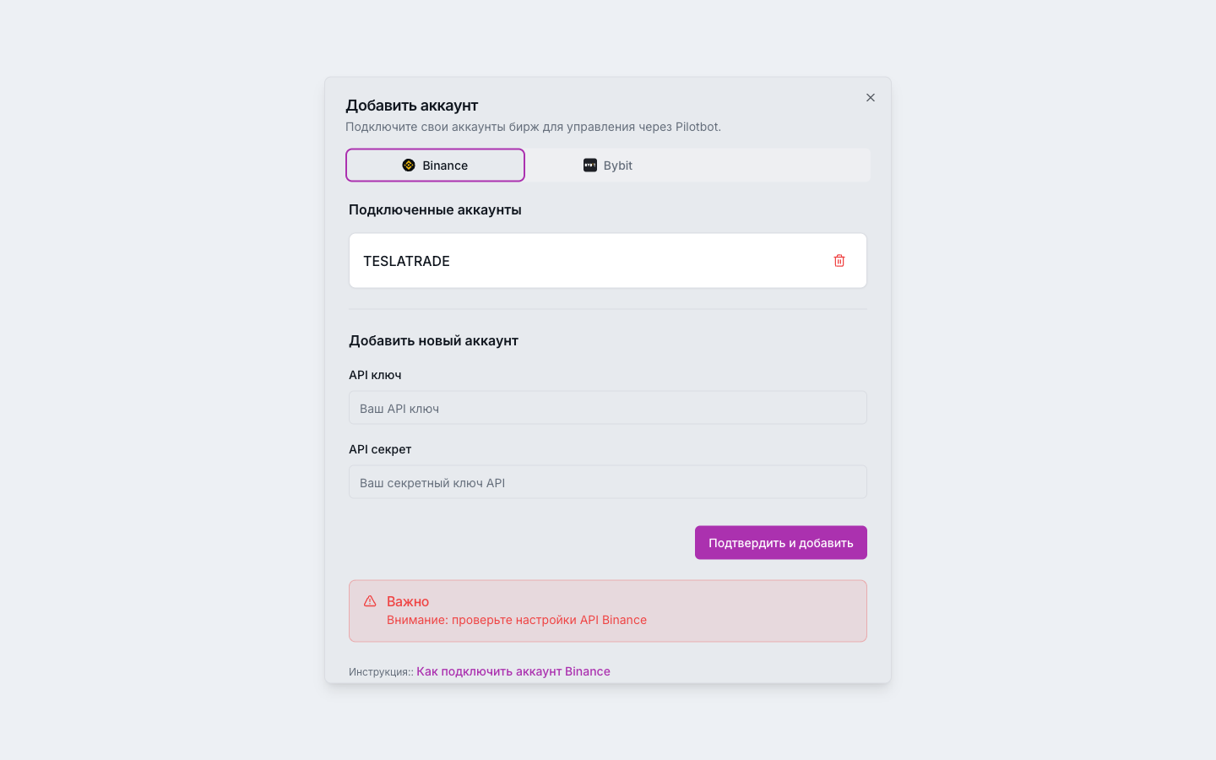This screenshot has height=760, width=1216.
Task: Click the API секрет field label
Action: click(380, 449)
